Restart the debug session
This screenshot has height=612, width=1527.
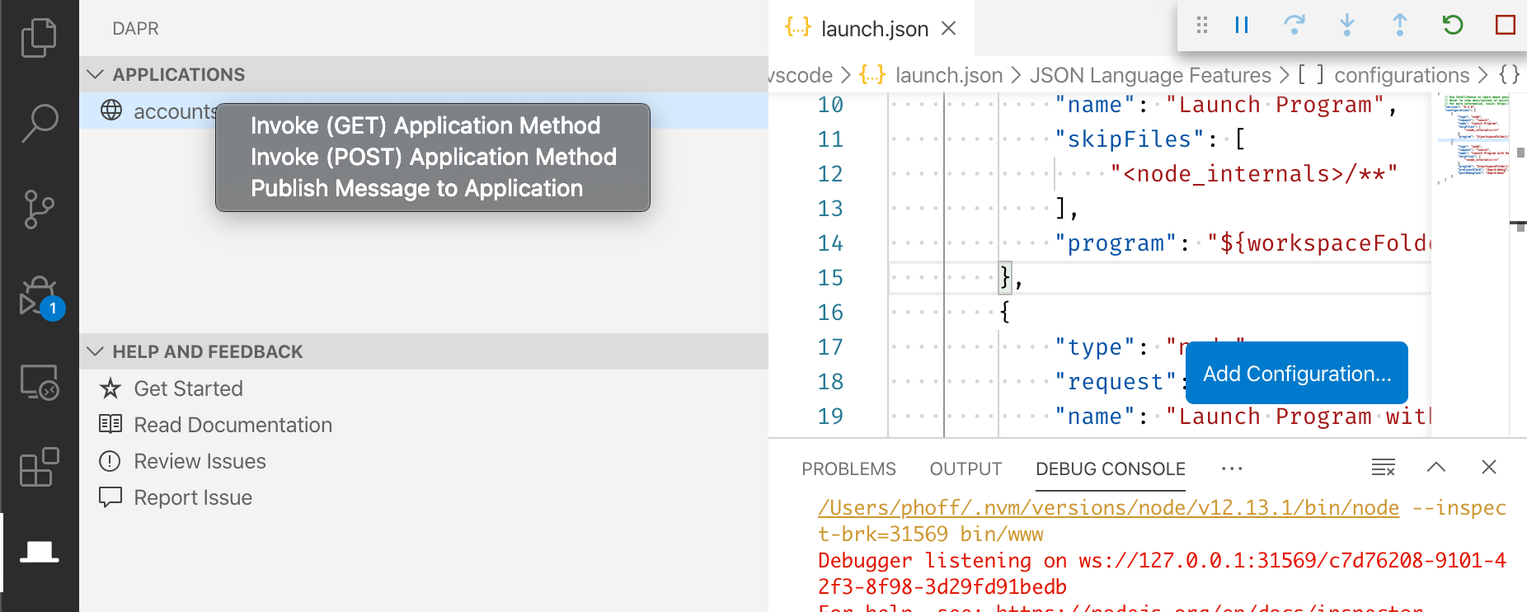1453,26
